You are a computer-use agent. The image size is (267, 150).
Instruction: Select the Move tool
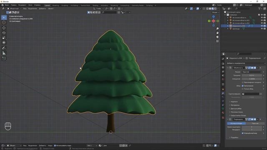point(4,28)
